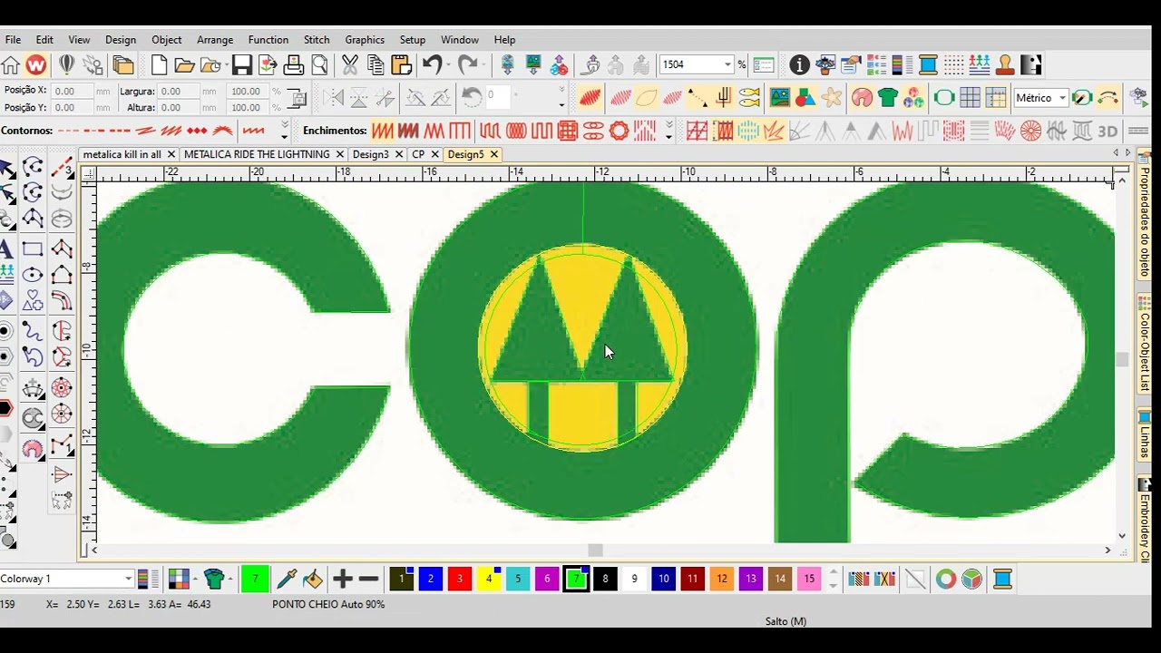Expand the zoom percentage dropdown showing 1504
1161x653 pixels.
[x=727, y=64]
